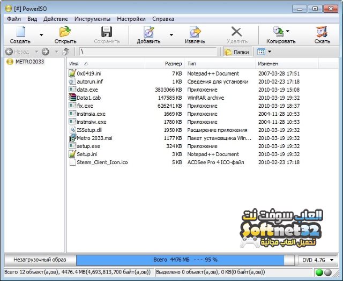Click the Metro 2033.msi installer icon
The width and height of the screenshot is (343, 281).
pyautogui.click(x=72, y=138)
